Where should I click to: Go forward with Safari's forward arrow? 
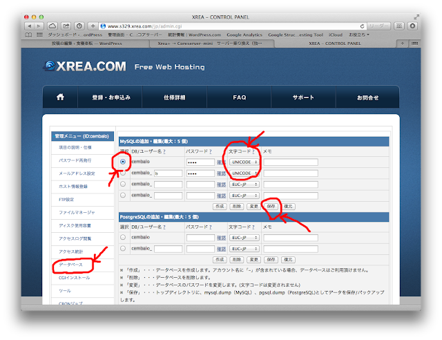tap(39, 26)
